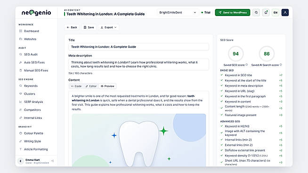
Task: Click 'Keyword in H2/H3' row
Action: (251, 126)
